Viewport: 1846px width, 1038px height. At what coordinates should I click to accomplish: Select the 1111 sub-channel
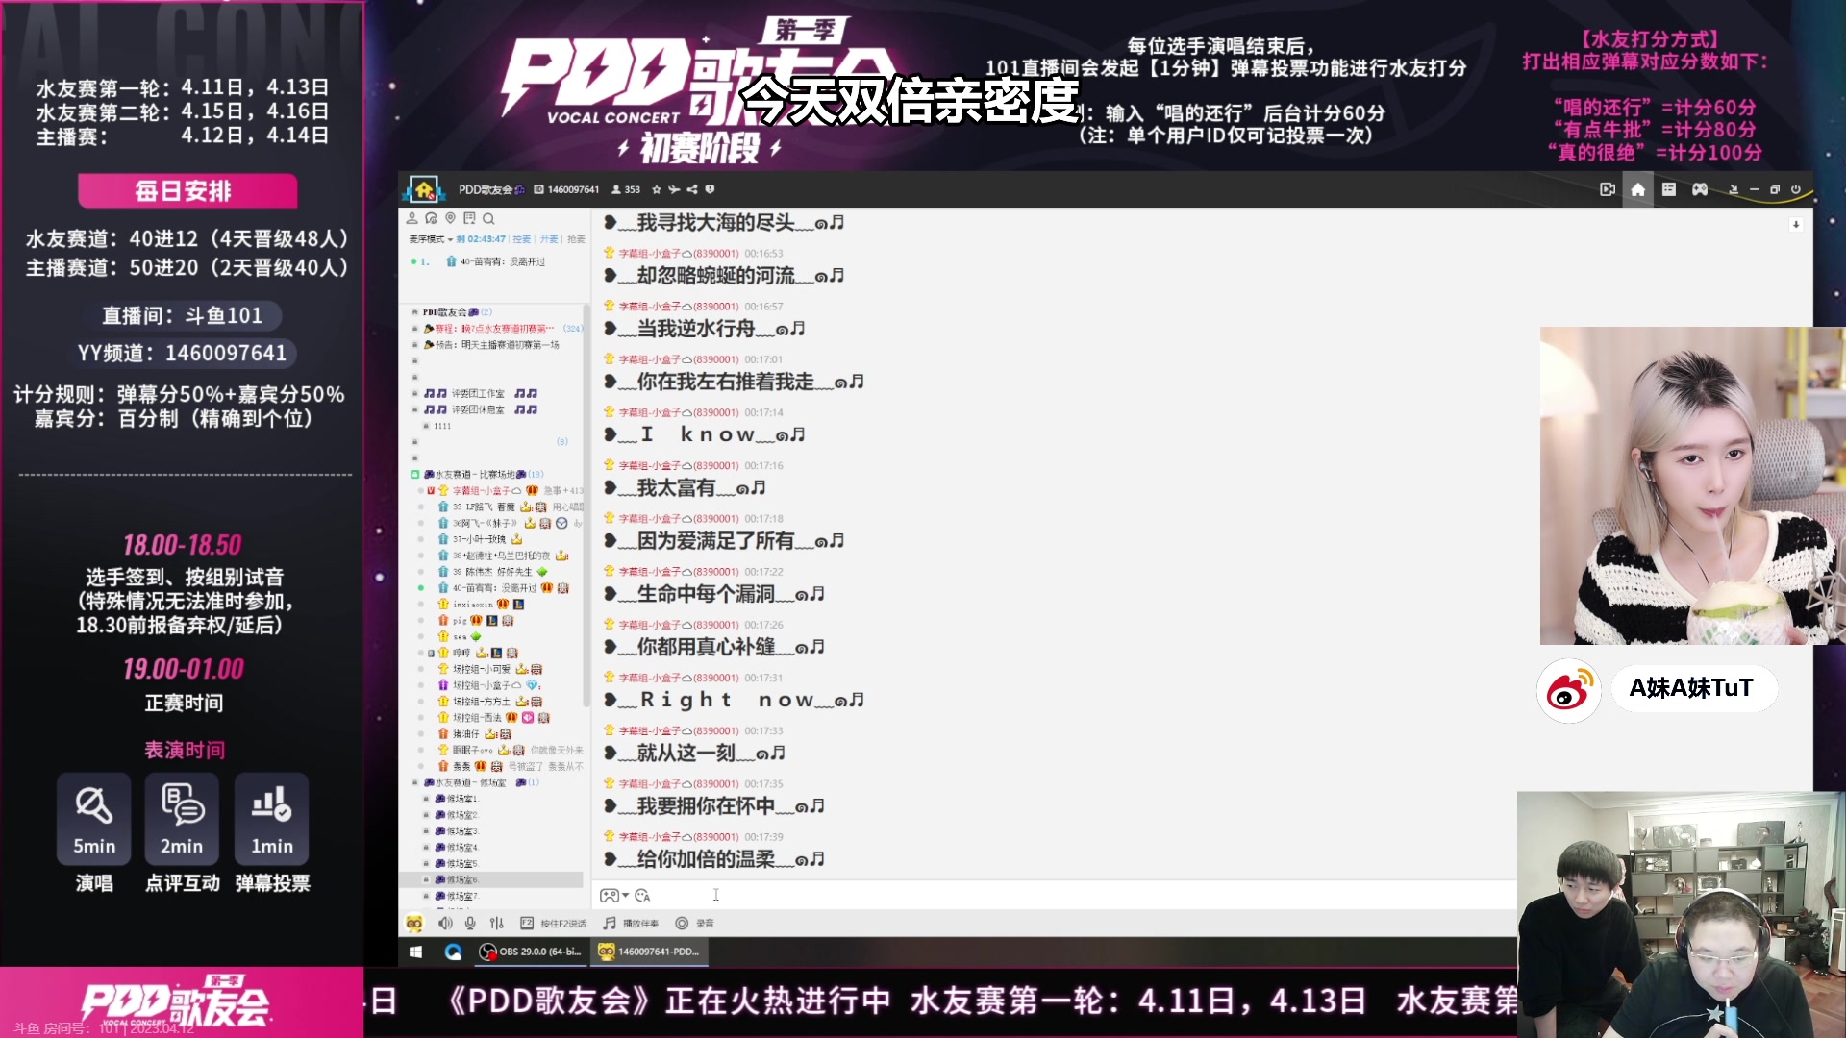pos(442,426)
